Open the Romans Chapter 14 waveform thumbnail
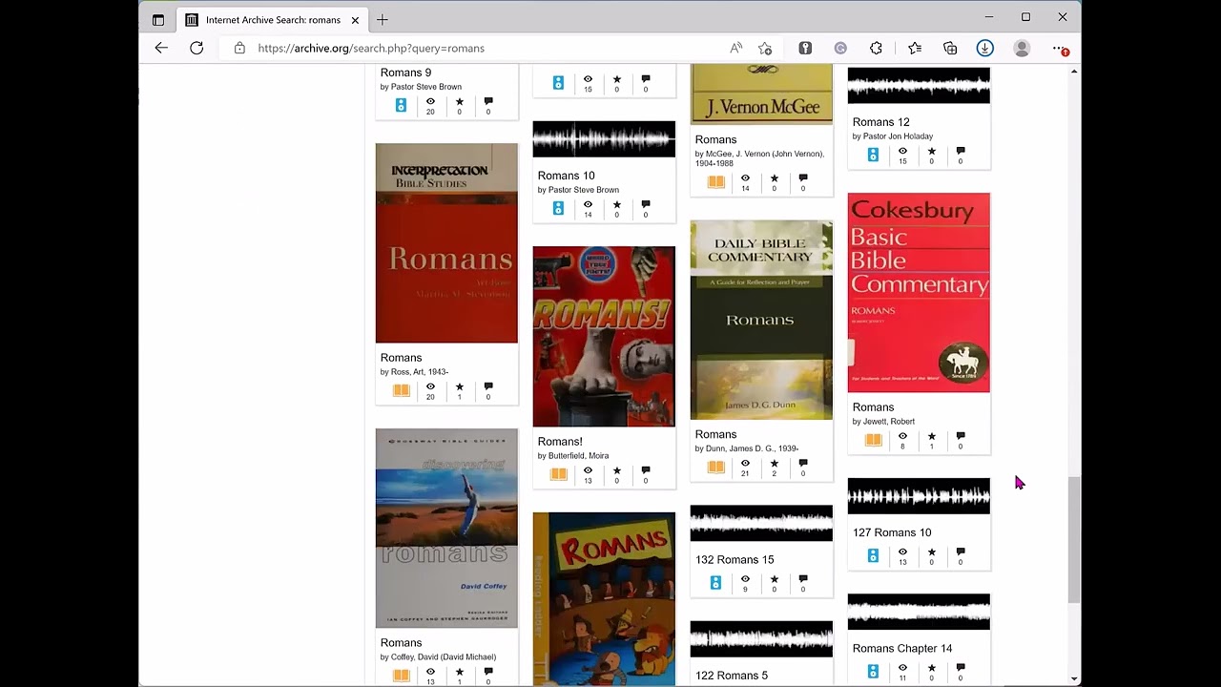The width and height of the screenshot is (1221, 687). coord(919,612)
